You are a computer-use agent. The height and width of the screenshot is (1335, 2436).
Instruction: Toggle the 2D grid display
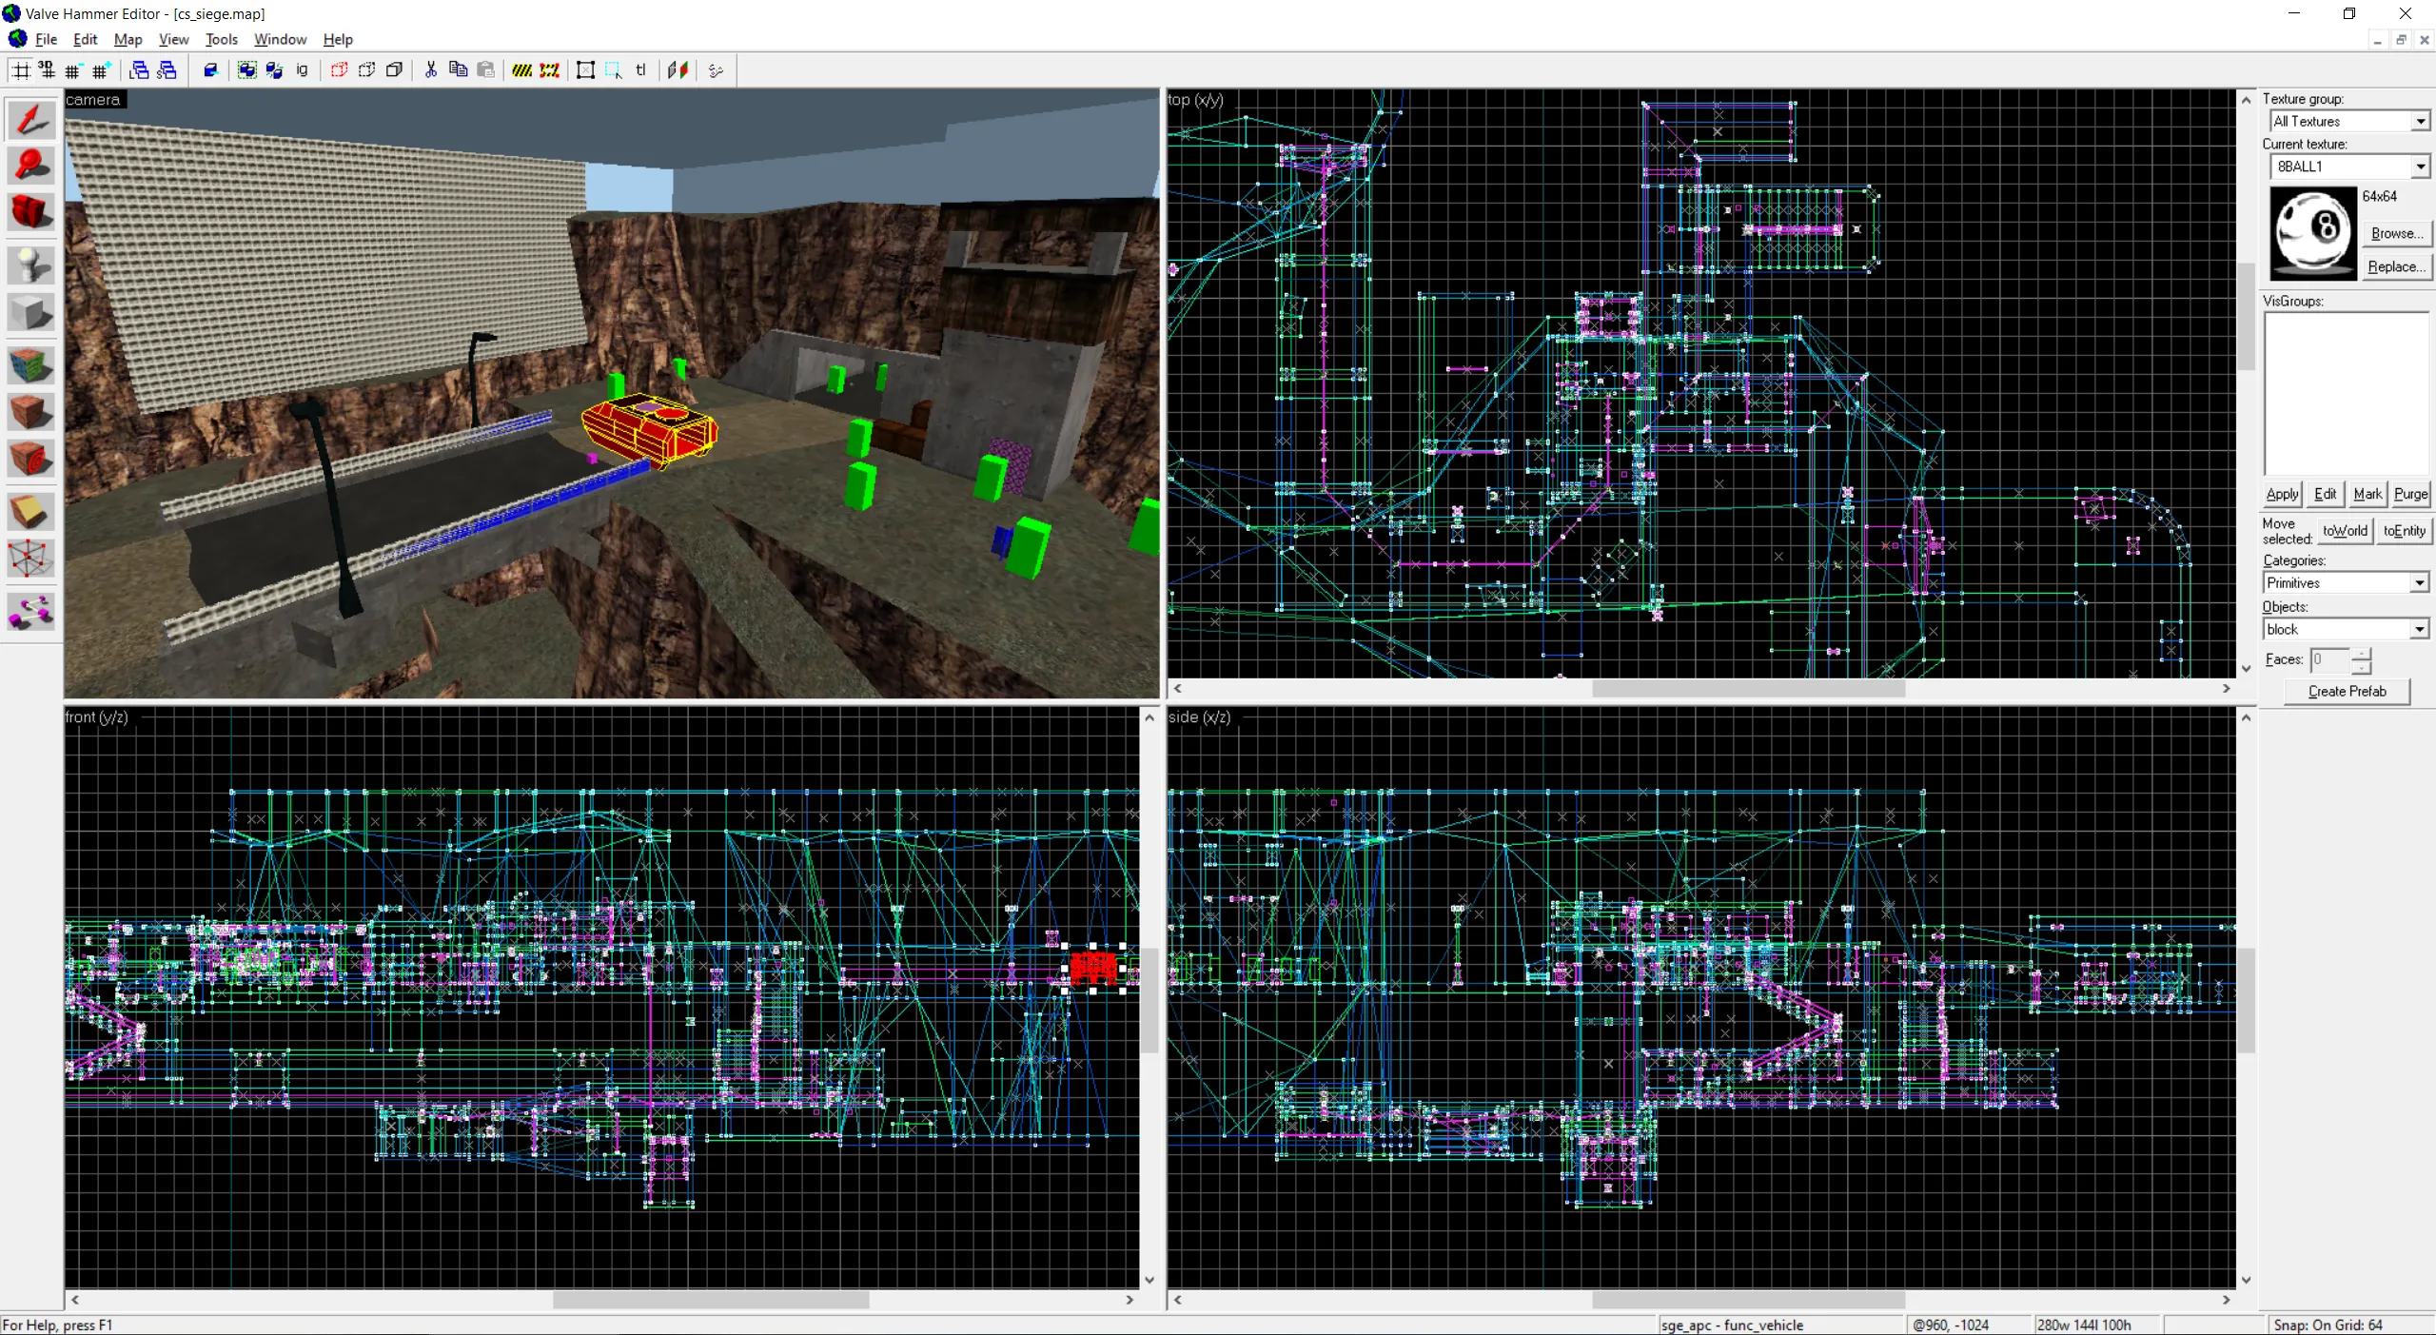(x=20, y=70)
